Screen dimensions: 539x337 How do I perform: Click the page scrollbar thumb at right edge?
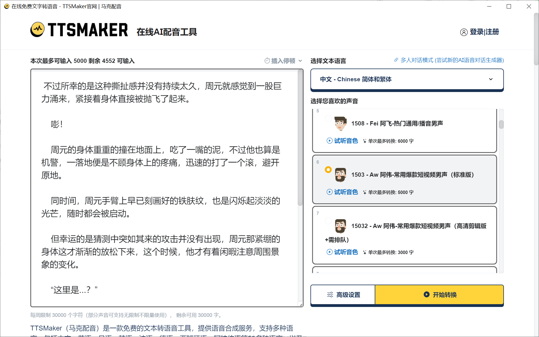click(x=536, y=40)
